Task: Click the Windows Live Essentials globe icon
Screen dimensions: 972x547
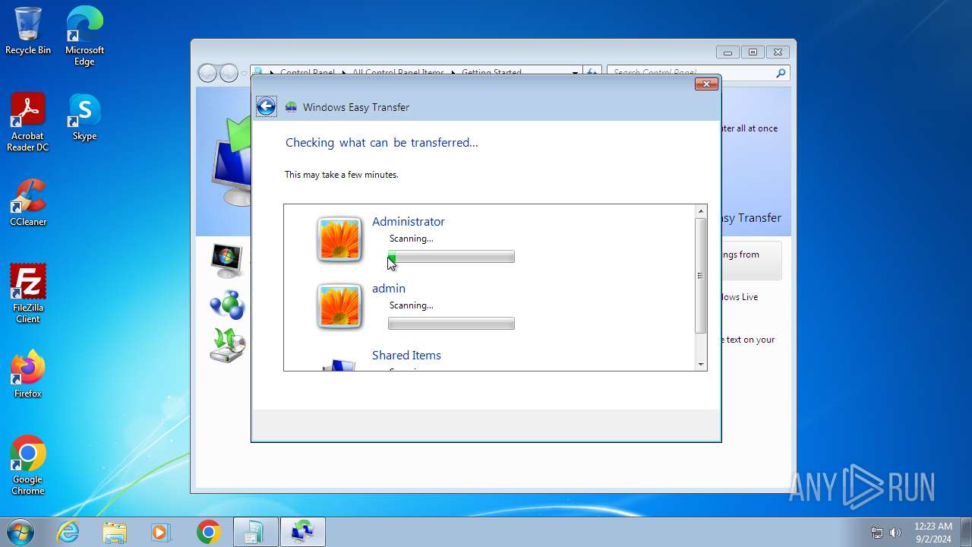Action: (x=227, y=305)
